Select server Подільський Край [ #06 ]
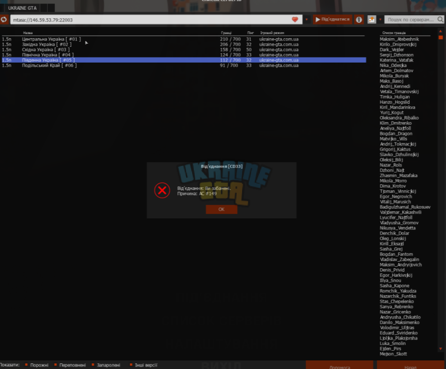Viewport: 446px width, 369px height. (x=184, y=66)
